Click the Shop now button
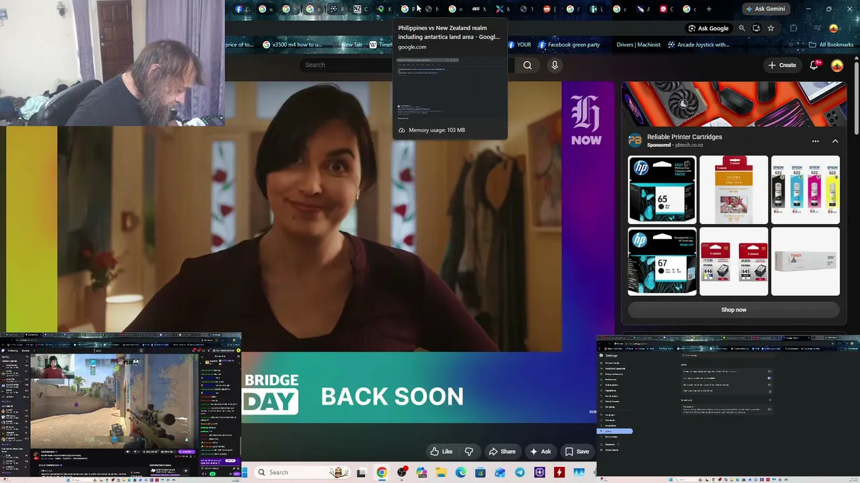 [734, 310]
